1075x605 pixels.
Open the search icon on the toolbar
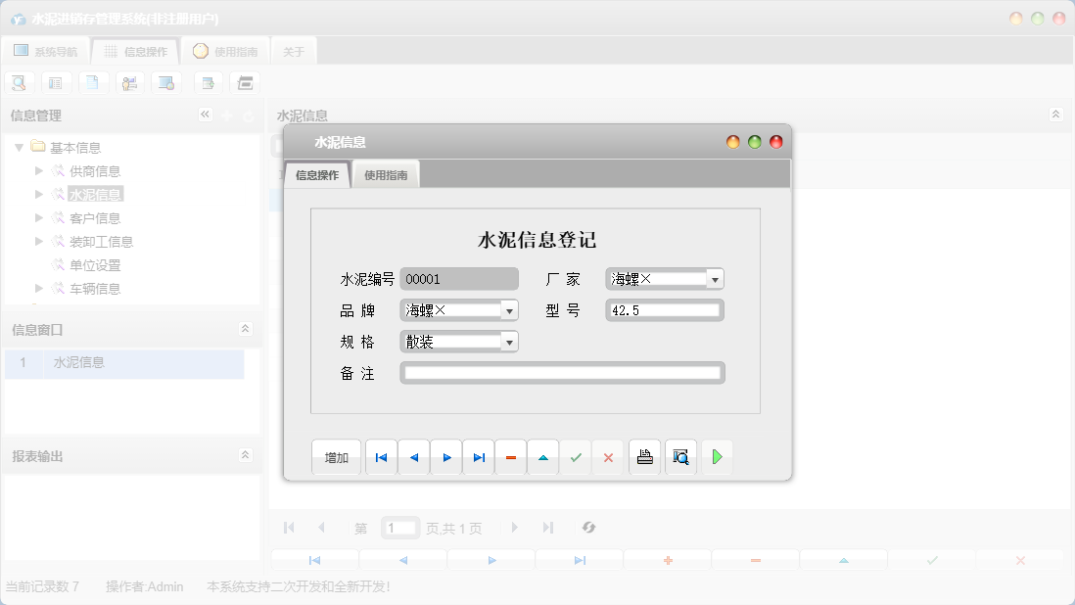click(19, 82)
